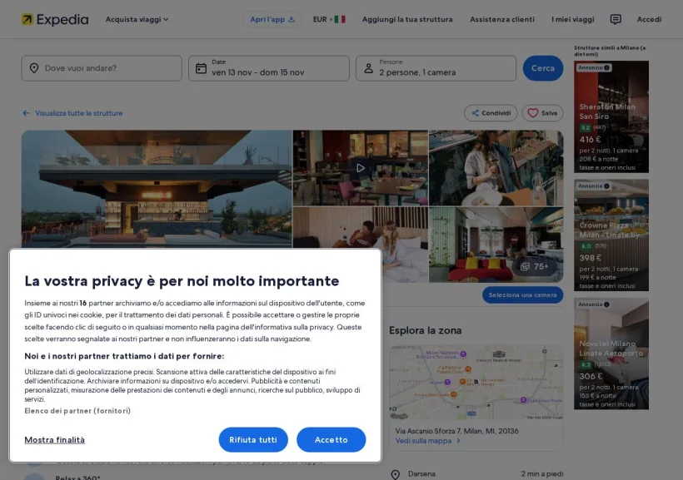The image size is (683, 480).
Task: Click Accetto in privacy dialog
Action: 331,440
